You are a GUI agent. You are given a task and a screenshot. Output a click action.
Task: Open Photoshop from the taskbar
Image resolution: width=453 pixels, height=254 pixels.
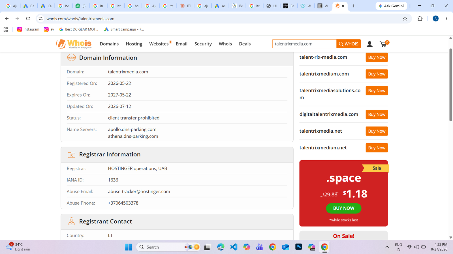point(298,247)
